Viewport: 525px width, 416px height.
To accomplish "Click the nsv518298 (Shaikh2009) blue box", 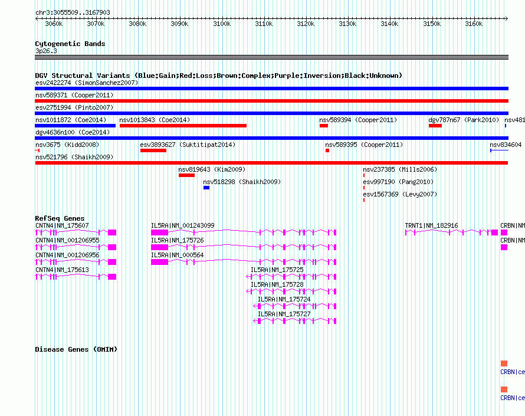I will [x=206, y=188].
